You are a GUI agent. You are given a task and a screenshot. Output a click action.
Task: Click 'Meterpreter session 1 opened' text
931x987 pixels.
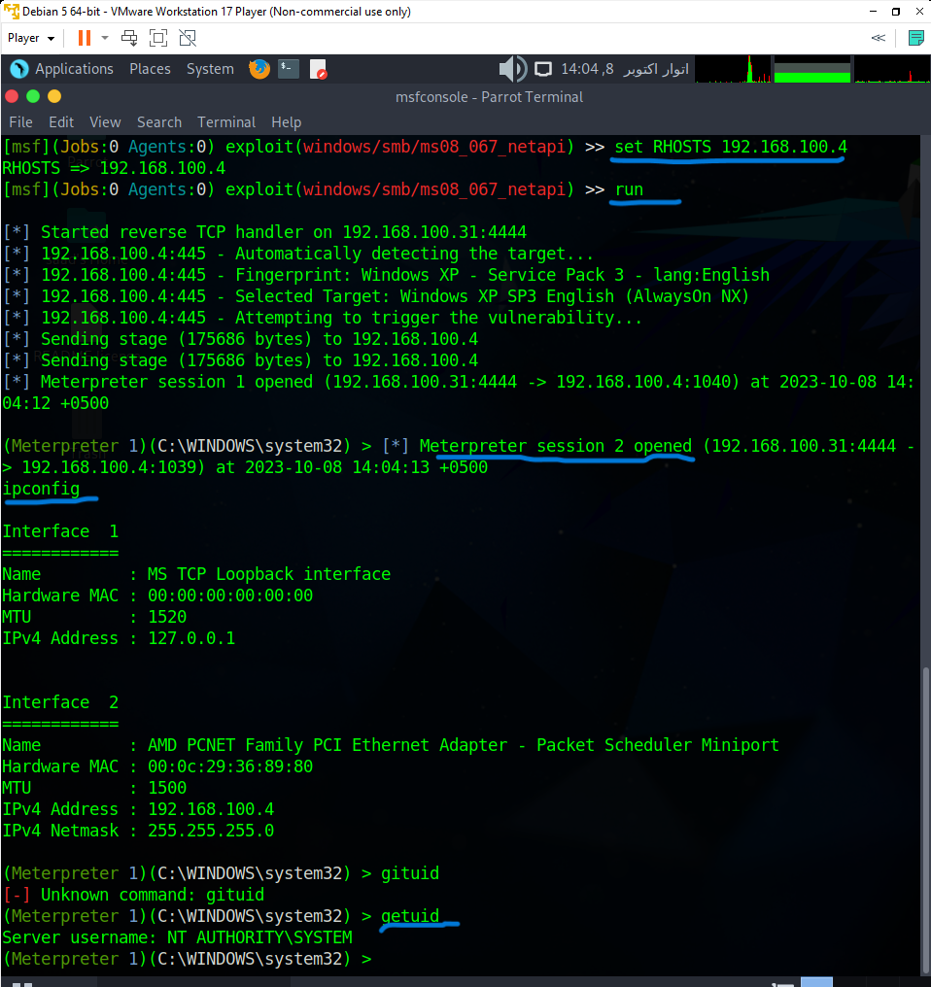(176, 382)
